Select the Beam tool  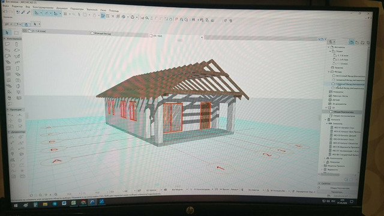[8, 50]
